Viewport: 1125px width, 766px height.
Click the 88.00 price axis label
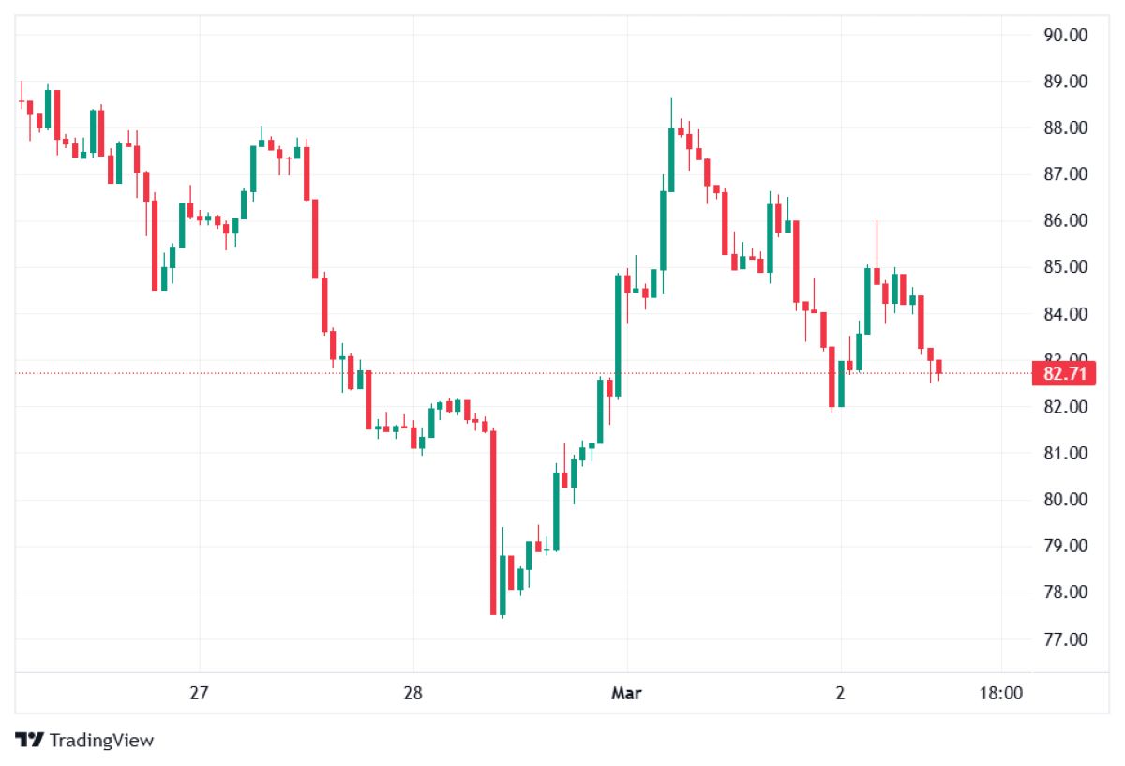(x=1065, y=128)
